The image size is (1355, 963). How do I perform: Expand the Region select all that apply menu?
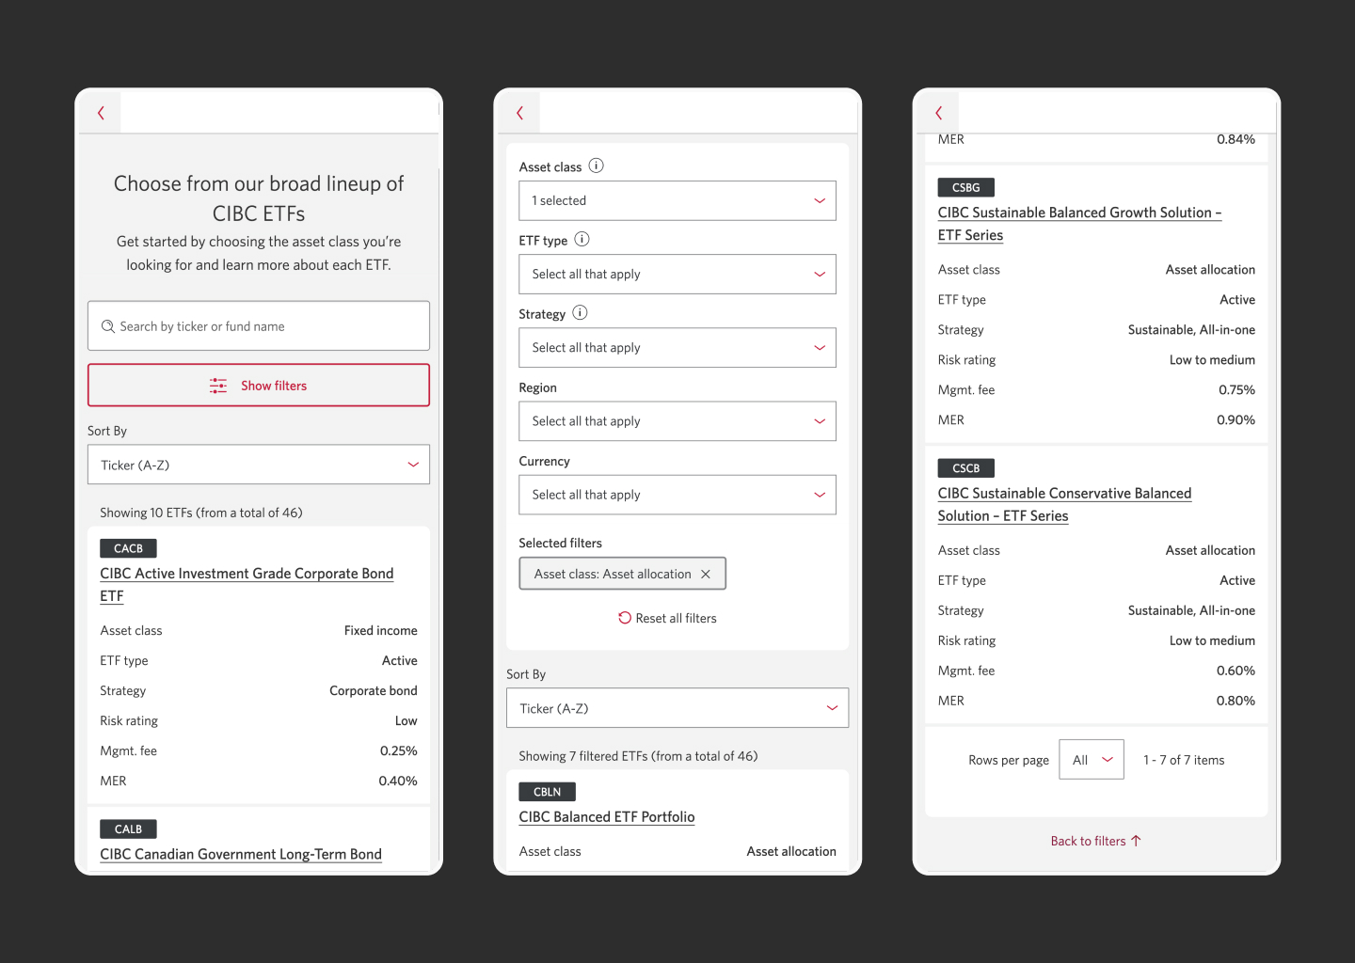tap(677, 420)
